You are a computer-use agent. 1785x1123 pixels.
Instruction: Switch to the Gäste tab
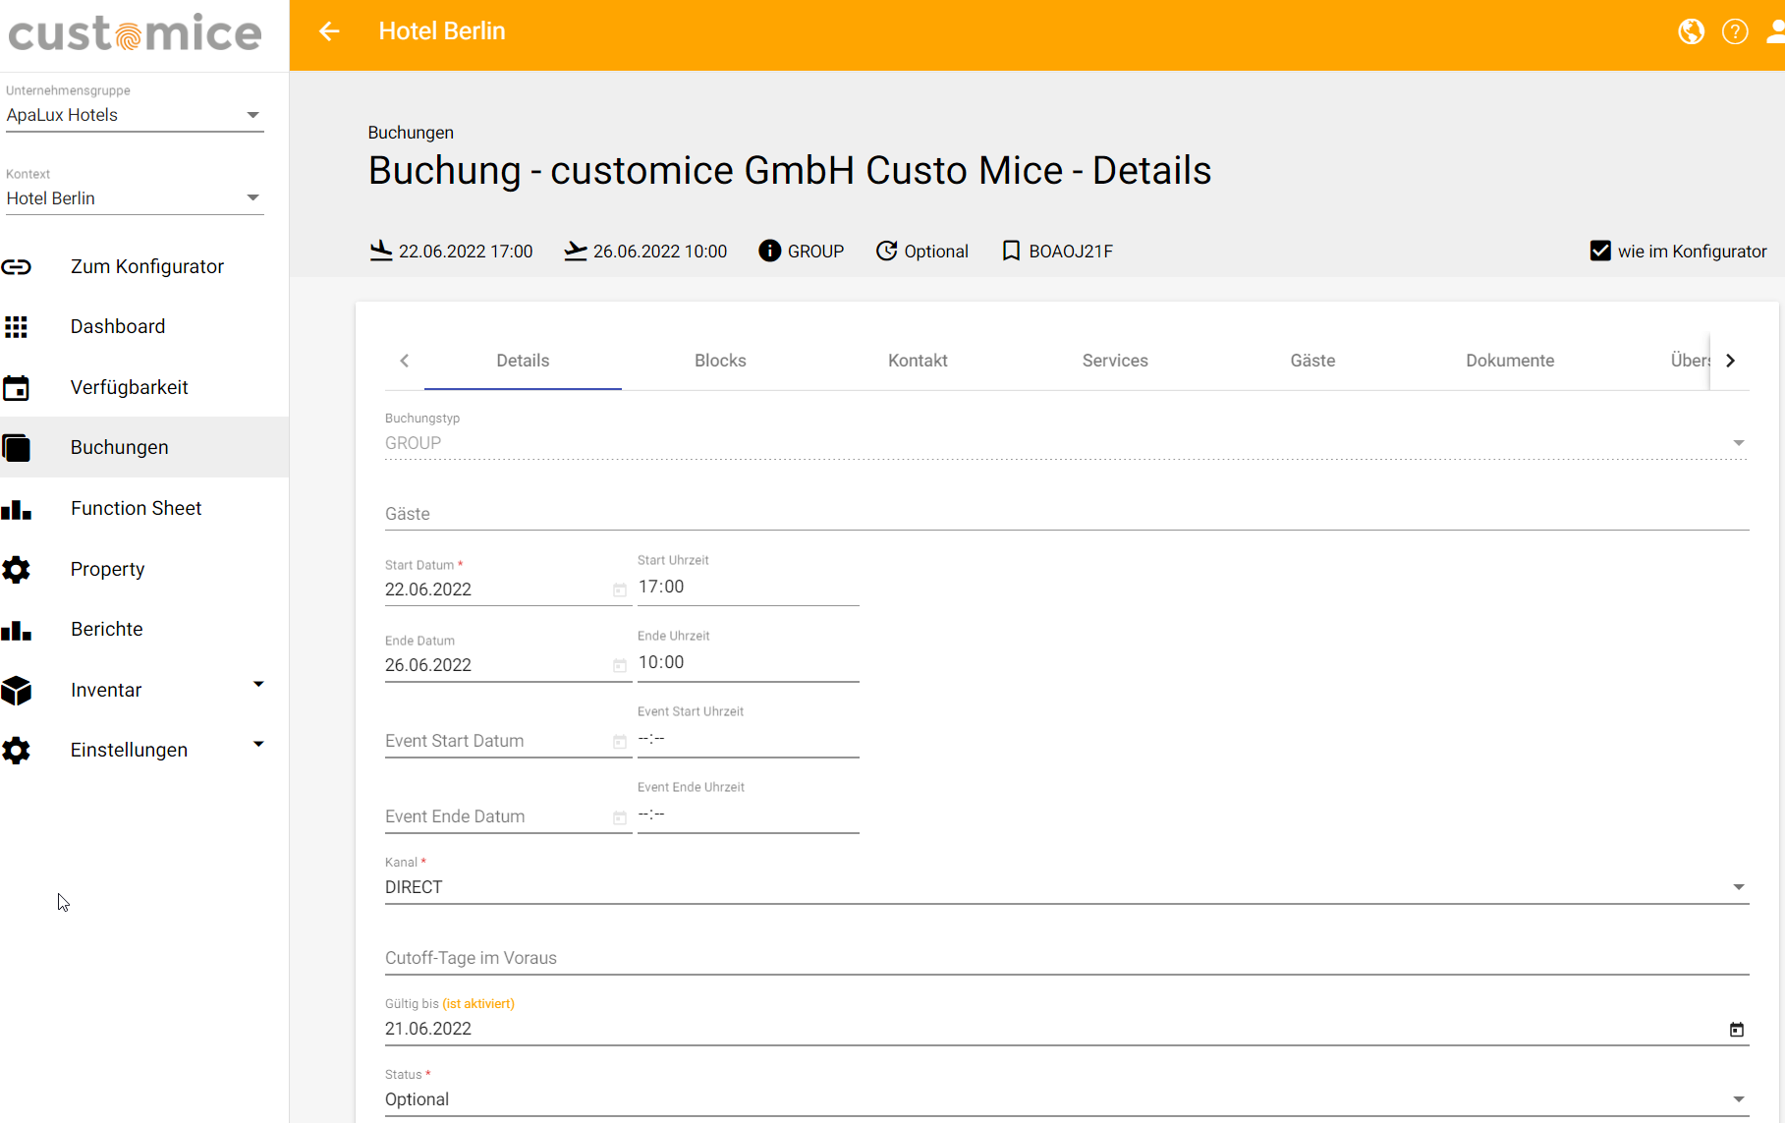click(1312, 361)
